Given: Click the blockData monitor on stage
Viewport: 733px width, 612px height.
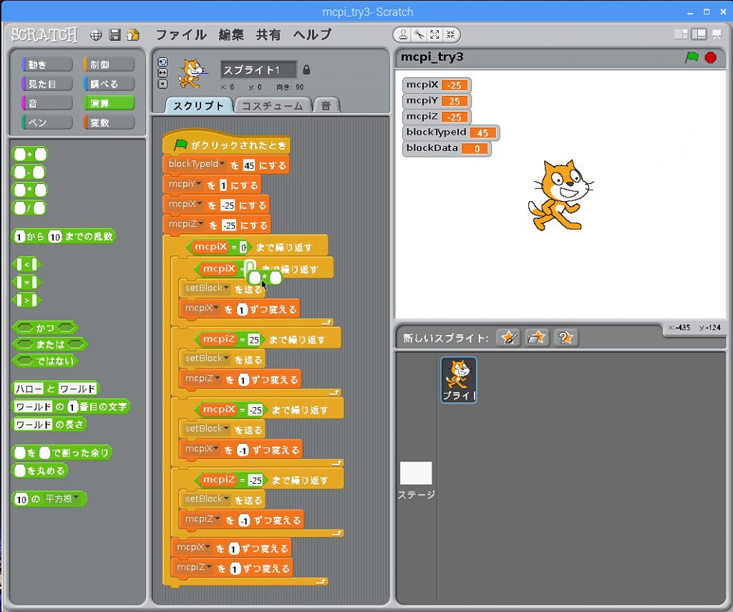Looking at the screenshot, I should click(x=447, y=149).
